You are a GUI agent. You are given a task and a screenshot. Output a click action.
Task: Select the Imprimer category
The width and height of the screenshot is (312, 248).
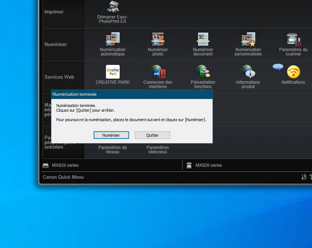54,12
